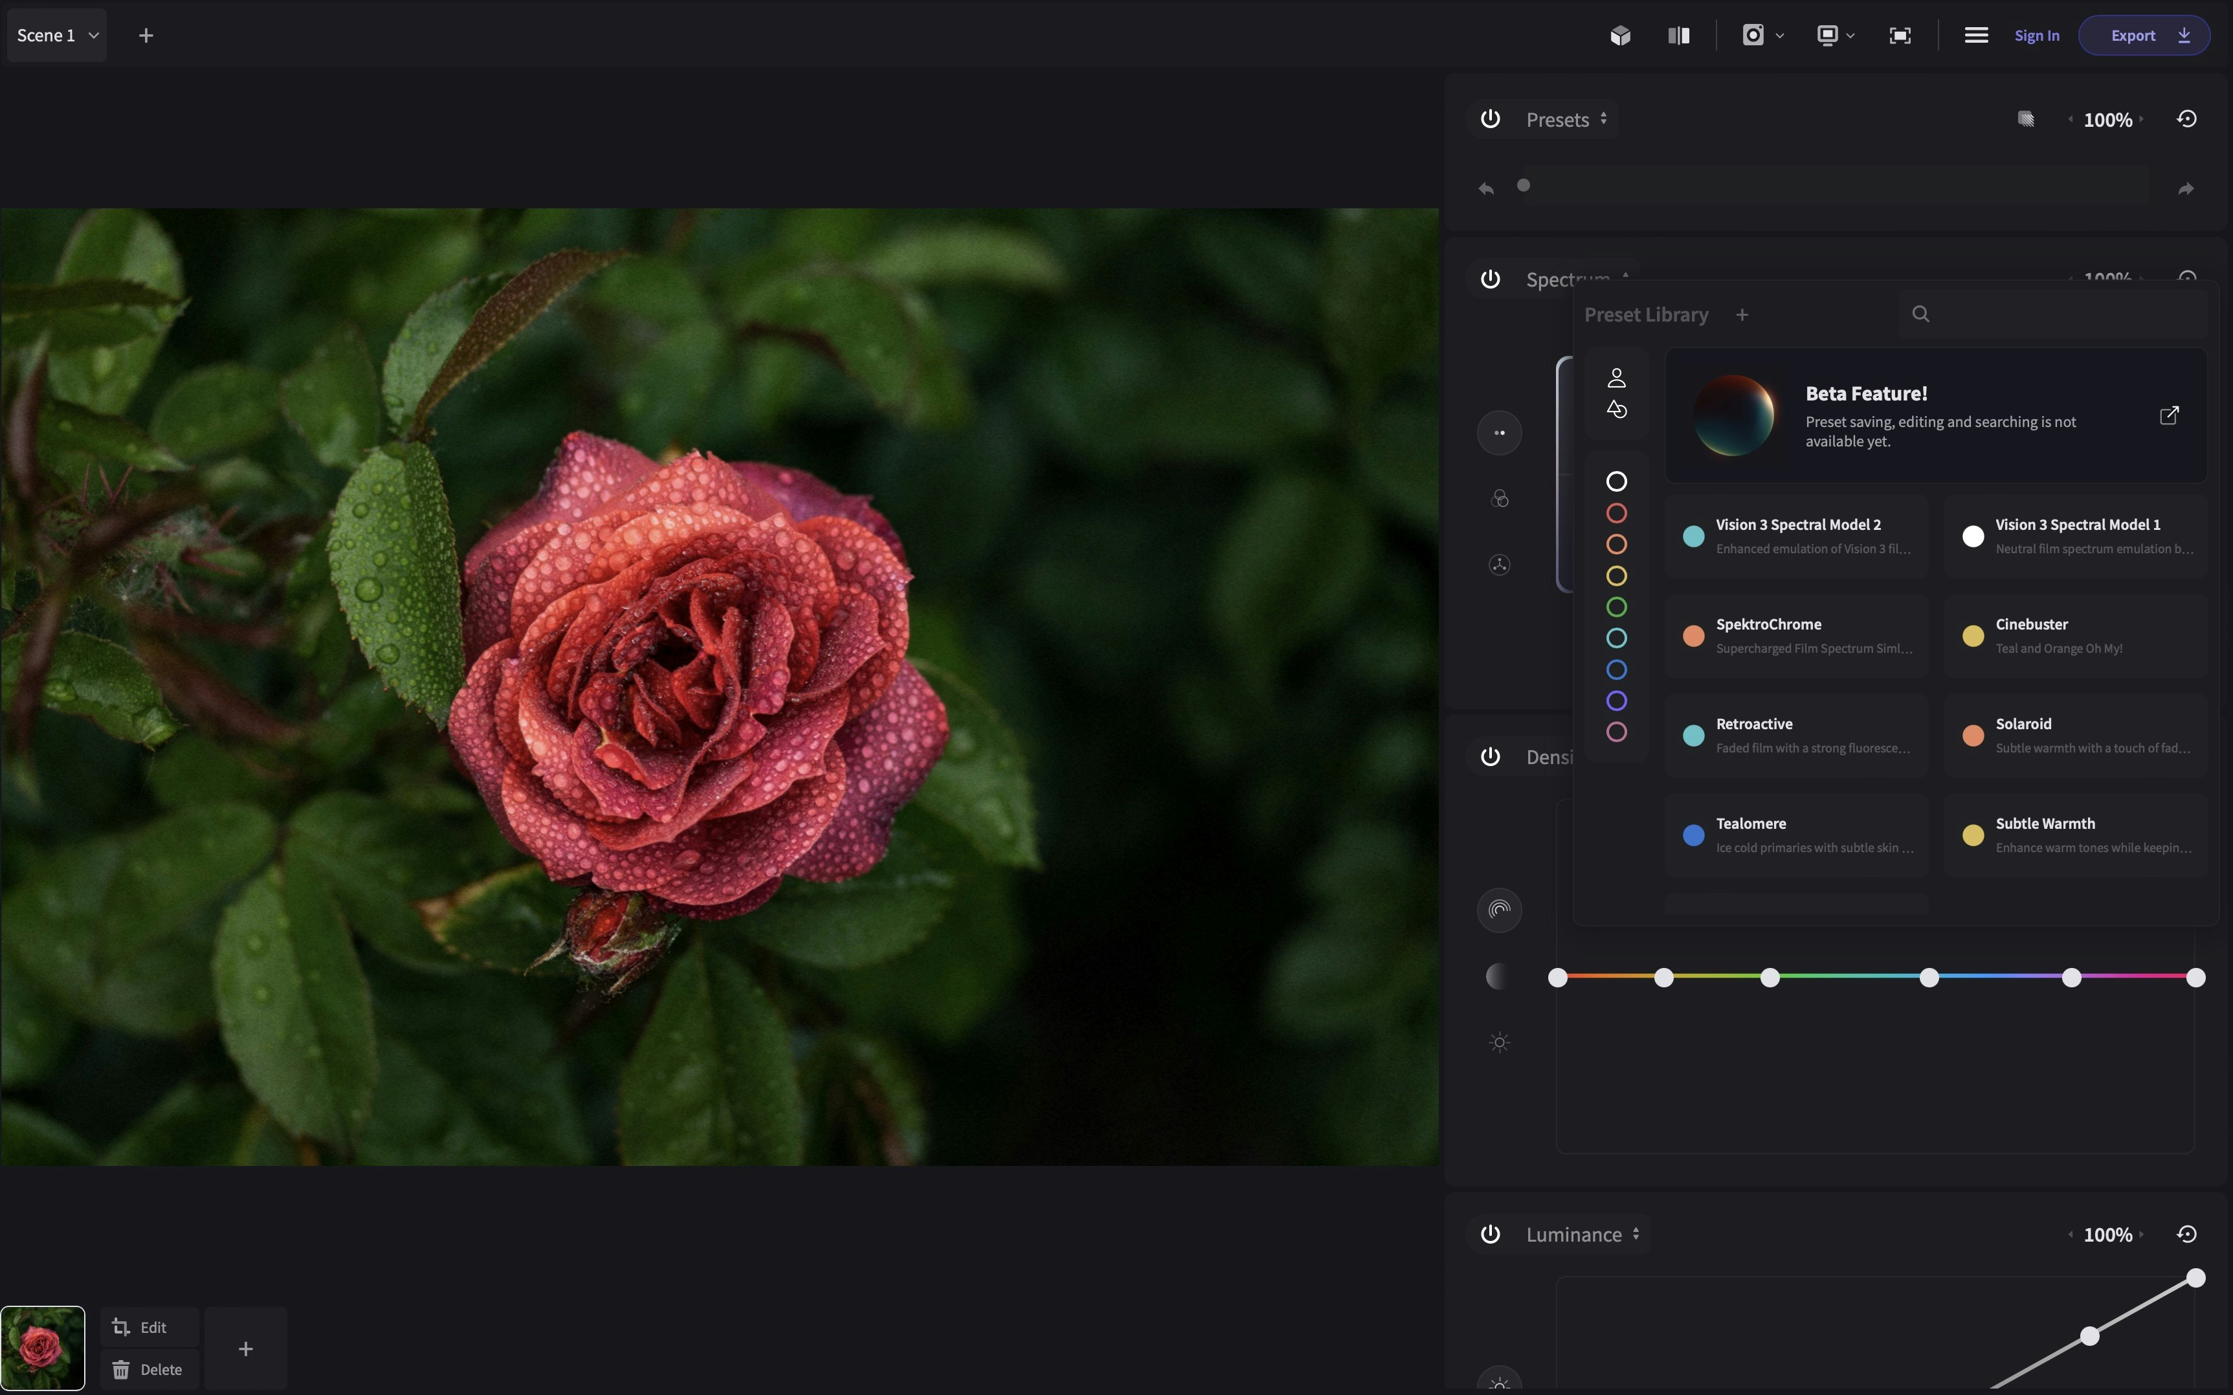2233x1395 pixels.
Task: Click the Presets undo arrow
Action: coord(1485,188)
